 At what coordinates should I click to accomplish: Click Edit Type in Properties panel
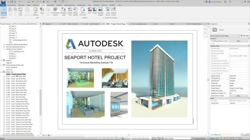[245, 36]
